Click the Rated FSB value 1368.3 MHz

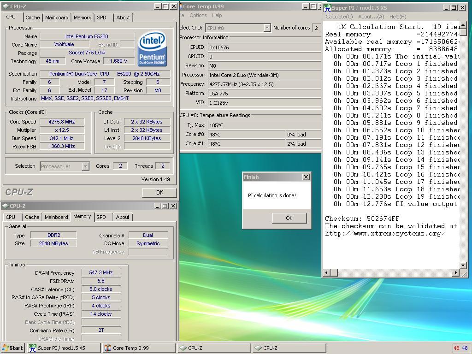(62, 146)
